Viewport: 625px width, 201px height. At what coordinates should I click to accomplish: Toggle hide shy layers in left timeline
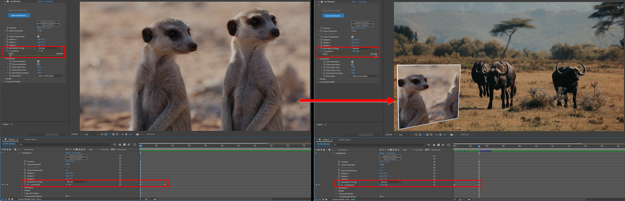point(120,145)
